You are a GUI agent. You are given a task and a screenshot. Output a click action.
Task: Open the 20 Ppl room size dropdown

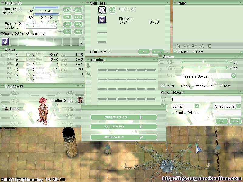(x=197, y=106)
